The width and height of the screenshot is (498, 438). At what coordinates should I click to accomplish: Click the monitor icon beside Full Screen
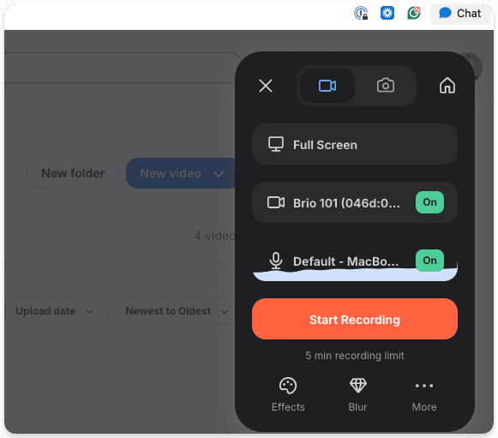276,145
